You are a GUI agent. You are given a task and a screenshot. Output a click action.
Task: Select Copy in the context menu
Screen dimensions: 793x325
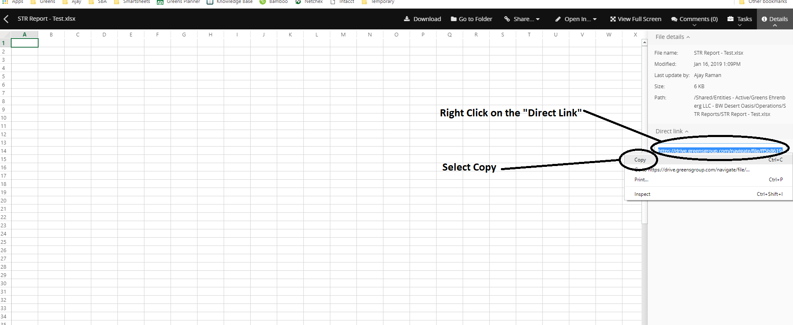[x=640, y=160]
